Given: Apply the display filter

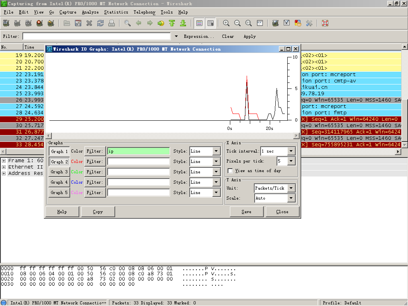Looking at the screenshot, I should click(249, 36).
